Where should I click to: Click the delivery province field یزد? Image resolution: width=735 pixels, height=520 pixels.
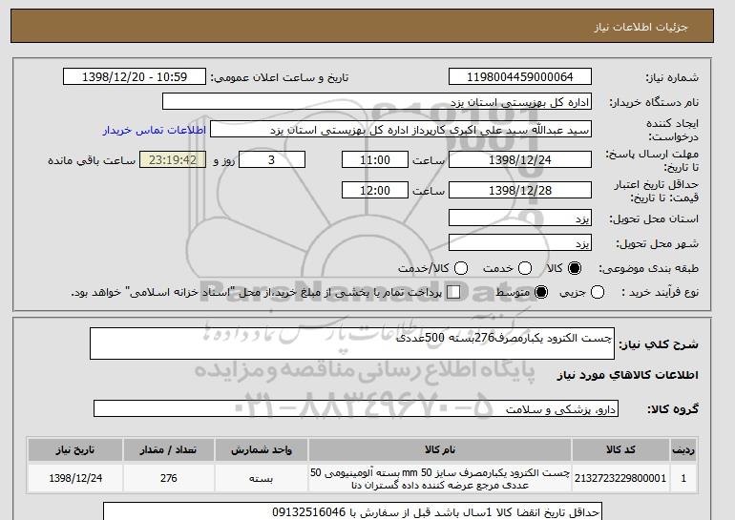pos(520,218)
